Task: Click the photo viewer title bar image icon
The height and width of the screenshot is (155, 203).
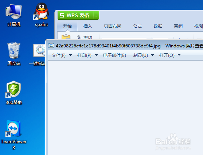Action: click(51, 46)
